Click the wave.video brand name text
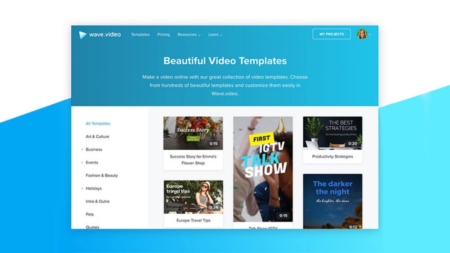 (105, 34)
